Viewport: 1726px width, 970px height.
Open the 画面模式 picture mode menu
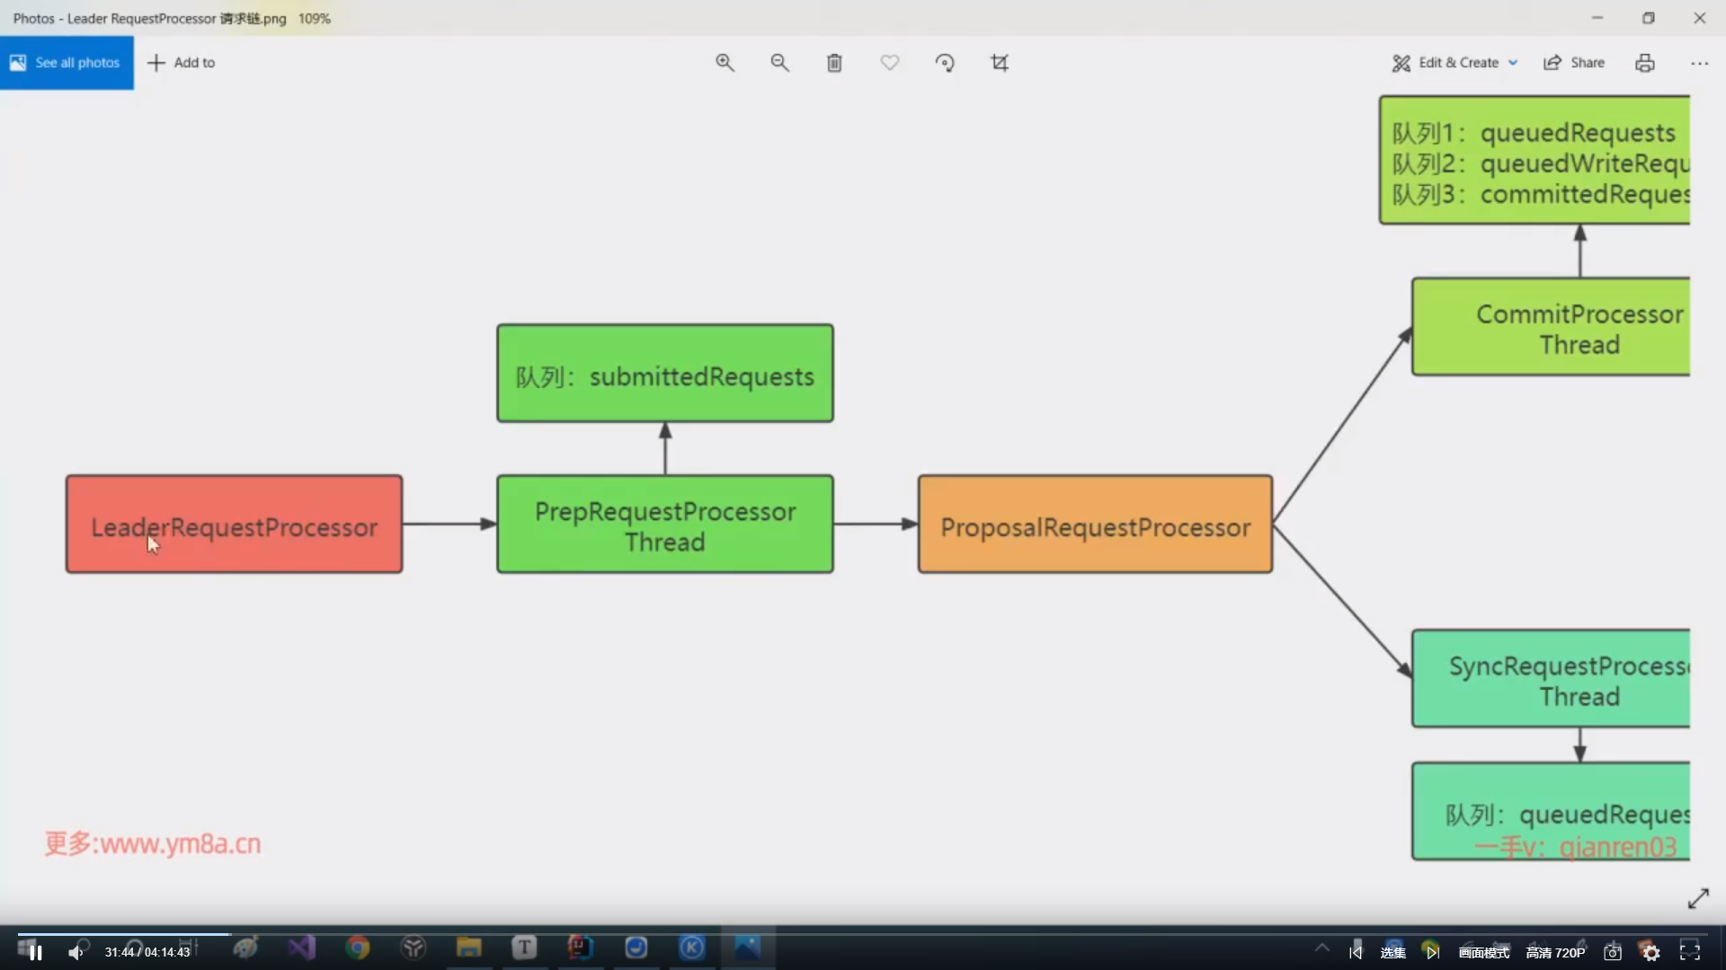pyautogui.click(x=1483, y=952)
